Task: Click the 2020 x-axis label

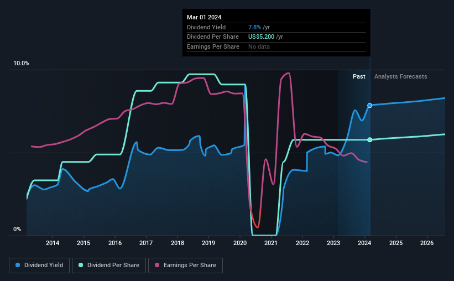Action: pyautogui.click(x=240, y=243)
